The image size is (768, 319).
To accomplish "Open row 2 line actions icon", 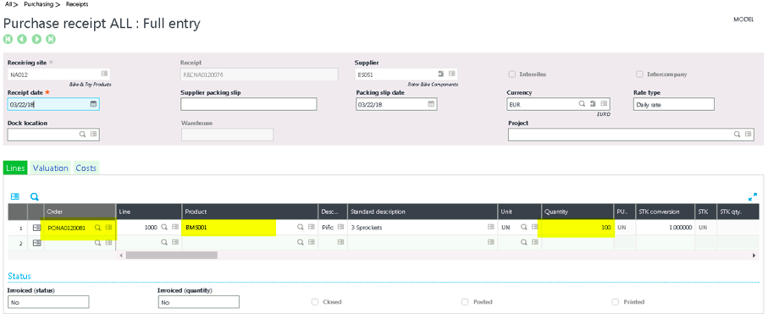I will point(36,242).
